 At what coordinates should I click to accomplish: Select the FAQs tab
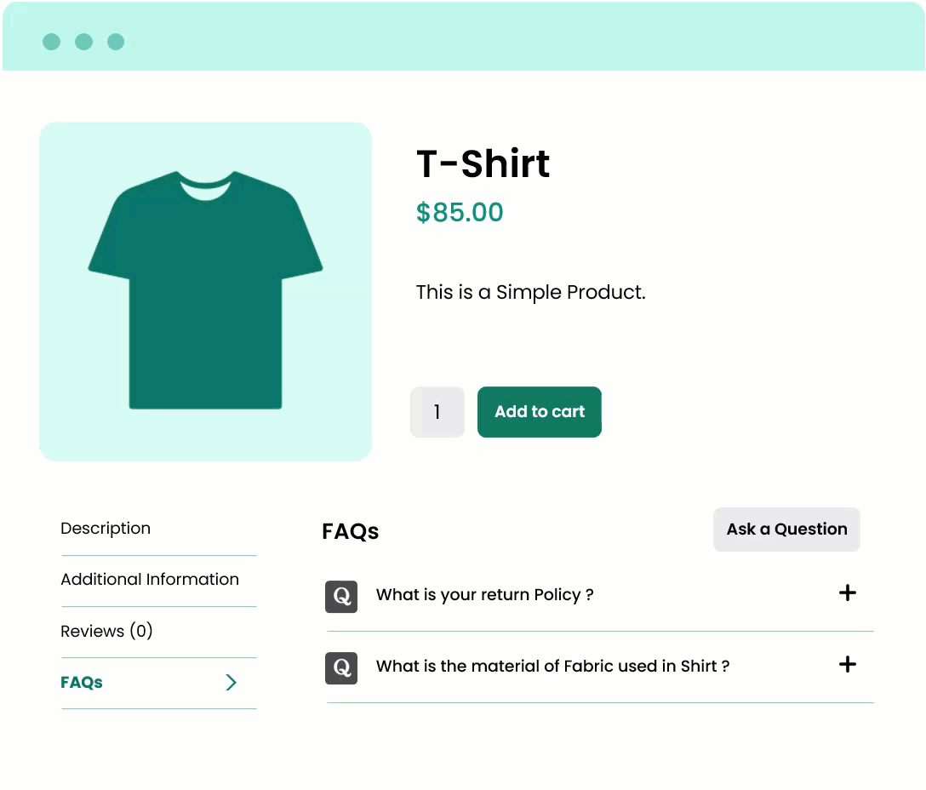[x=81, y=682]
